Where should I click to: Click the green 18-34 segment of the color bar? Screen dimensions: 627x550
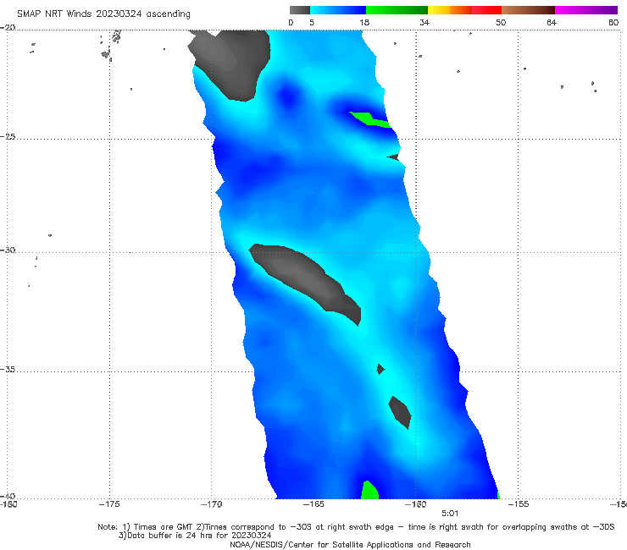tap(397, 10)
